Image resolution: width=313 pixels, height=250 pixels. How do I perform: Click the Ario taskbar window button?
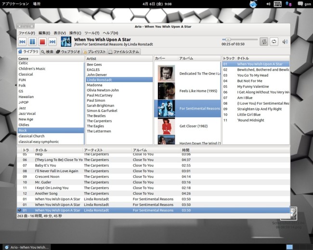point(27,247)
